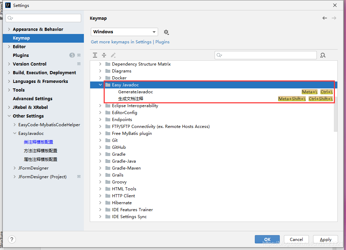Select the Gradle-Maven group
The image size is (346, 250).
tap(126, 168)
